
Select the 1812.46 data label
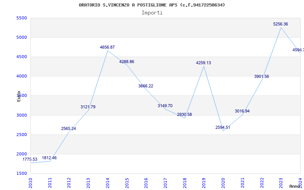pos(49,158)
